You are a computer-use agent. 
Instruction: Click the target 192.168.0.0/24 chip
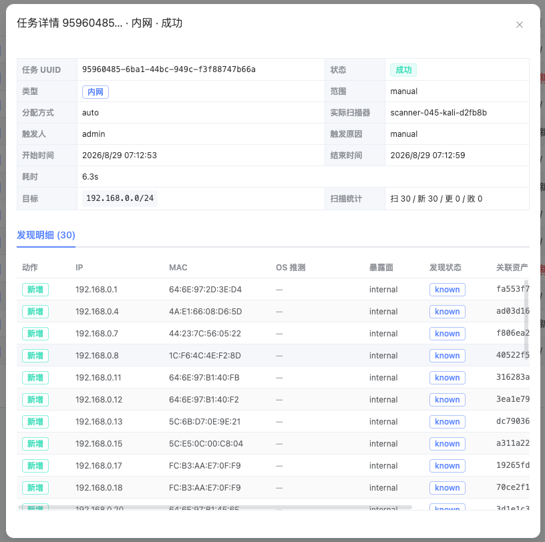[x=120, y=198]
